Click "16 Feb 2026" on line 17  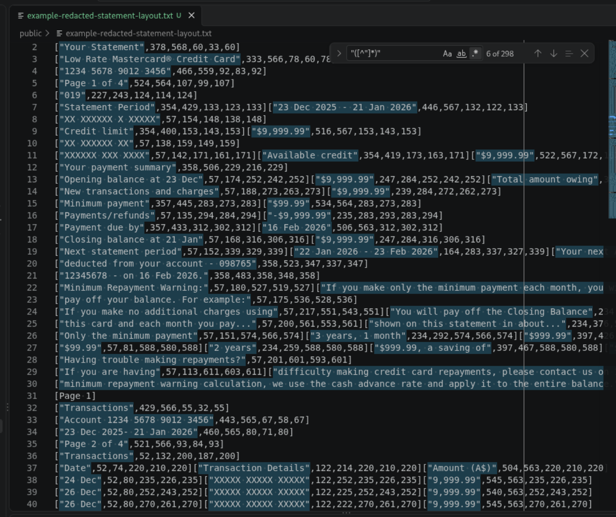[x=297, y=228]
